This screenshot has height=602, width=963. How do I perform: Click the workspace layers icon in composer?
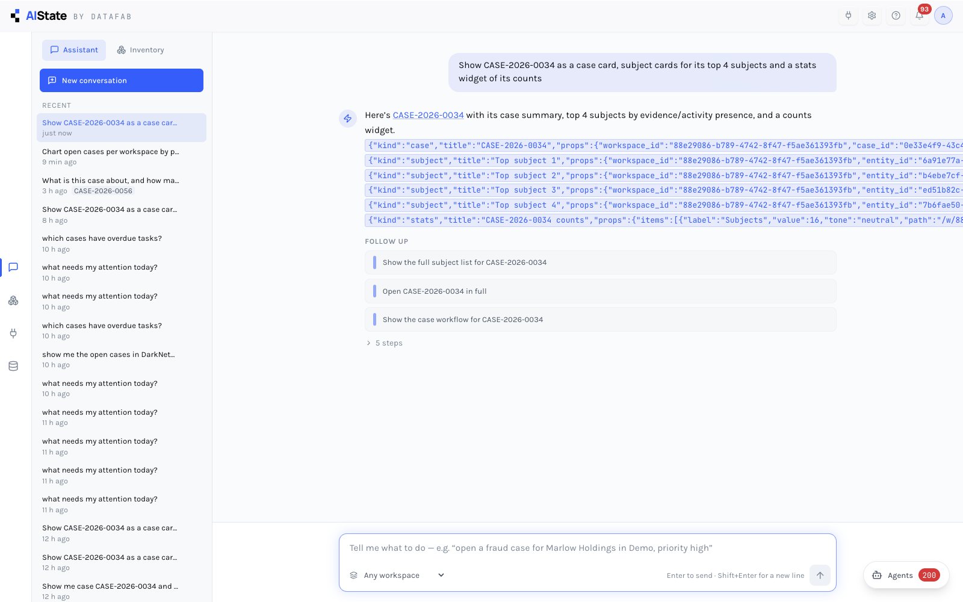[x=354, y=576]
